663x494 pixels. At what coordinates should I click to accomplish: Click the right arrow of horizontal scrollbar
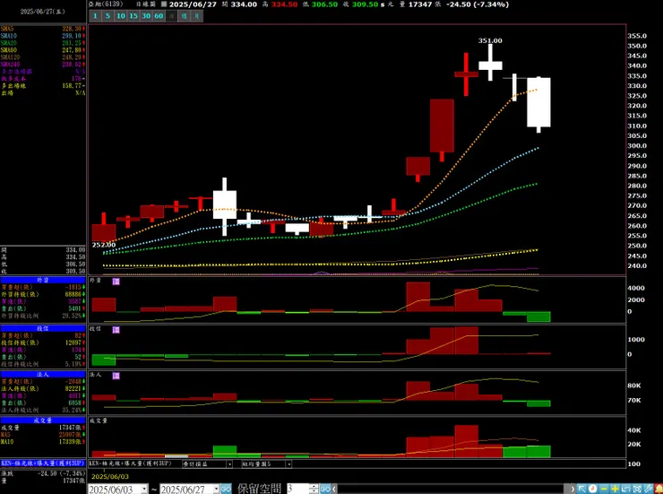[573, 490]
